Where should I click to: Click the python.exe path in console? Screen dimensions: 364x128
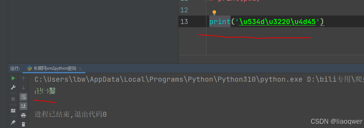(169, 80)
